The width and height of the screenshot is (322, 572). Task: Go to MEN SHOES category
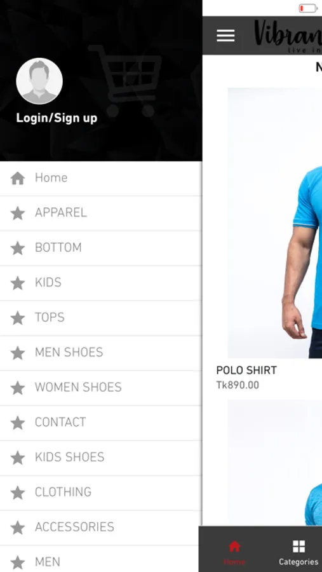point(100,353)
